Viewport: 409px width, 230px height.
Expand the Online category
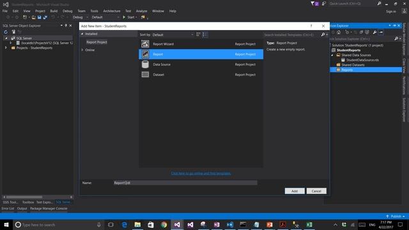pos(82,50)
